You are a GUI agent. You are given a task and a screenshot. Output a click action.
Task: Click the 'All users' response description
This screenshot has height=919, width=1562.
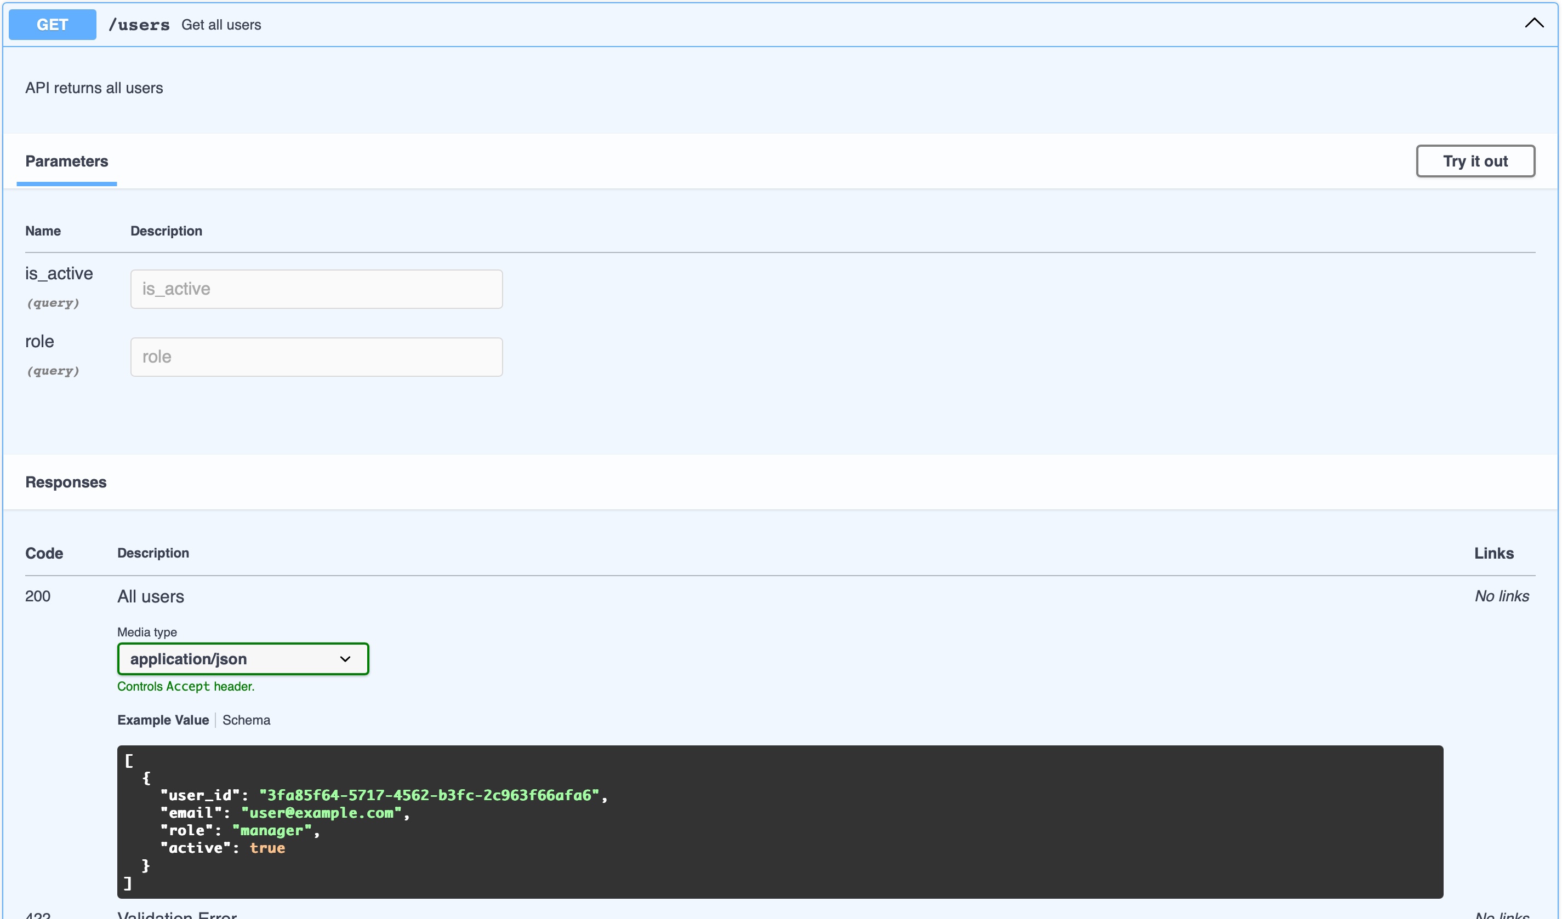click(x=151, y=596)
